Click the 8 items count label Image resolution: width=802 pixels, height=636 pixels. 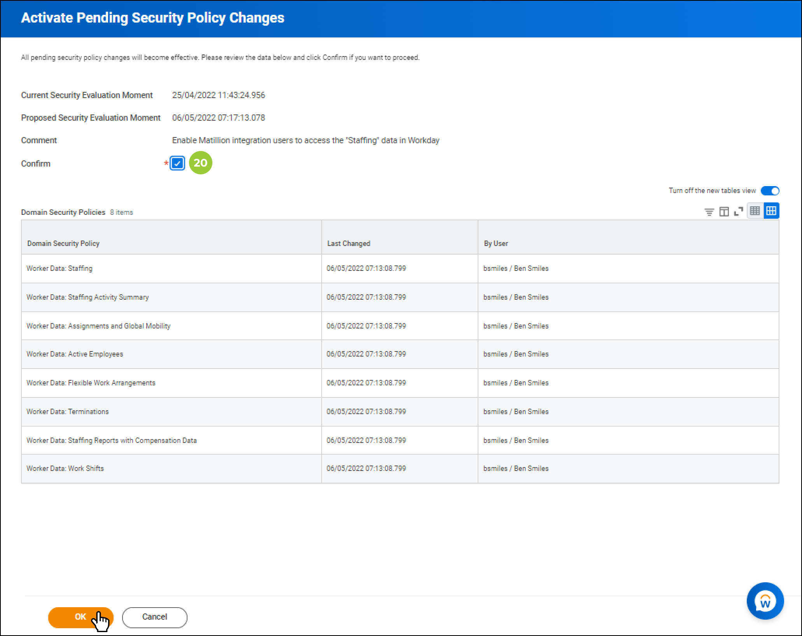(x=121, y=212)
